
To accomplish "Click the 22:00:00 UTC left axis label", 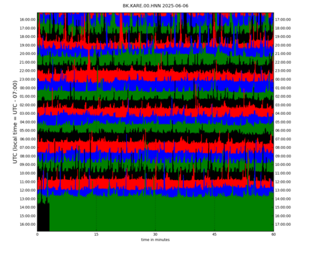I will (27, 70).
